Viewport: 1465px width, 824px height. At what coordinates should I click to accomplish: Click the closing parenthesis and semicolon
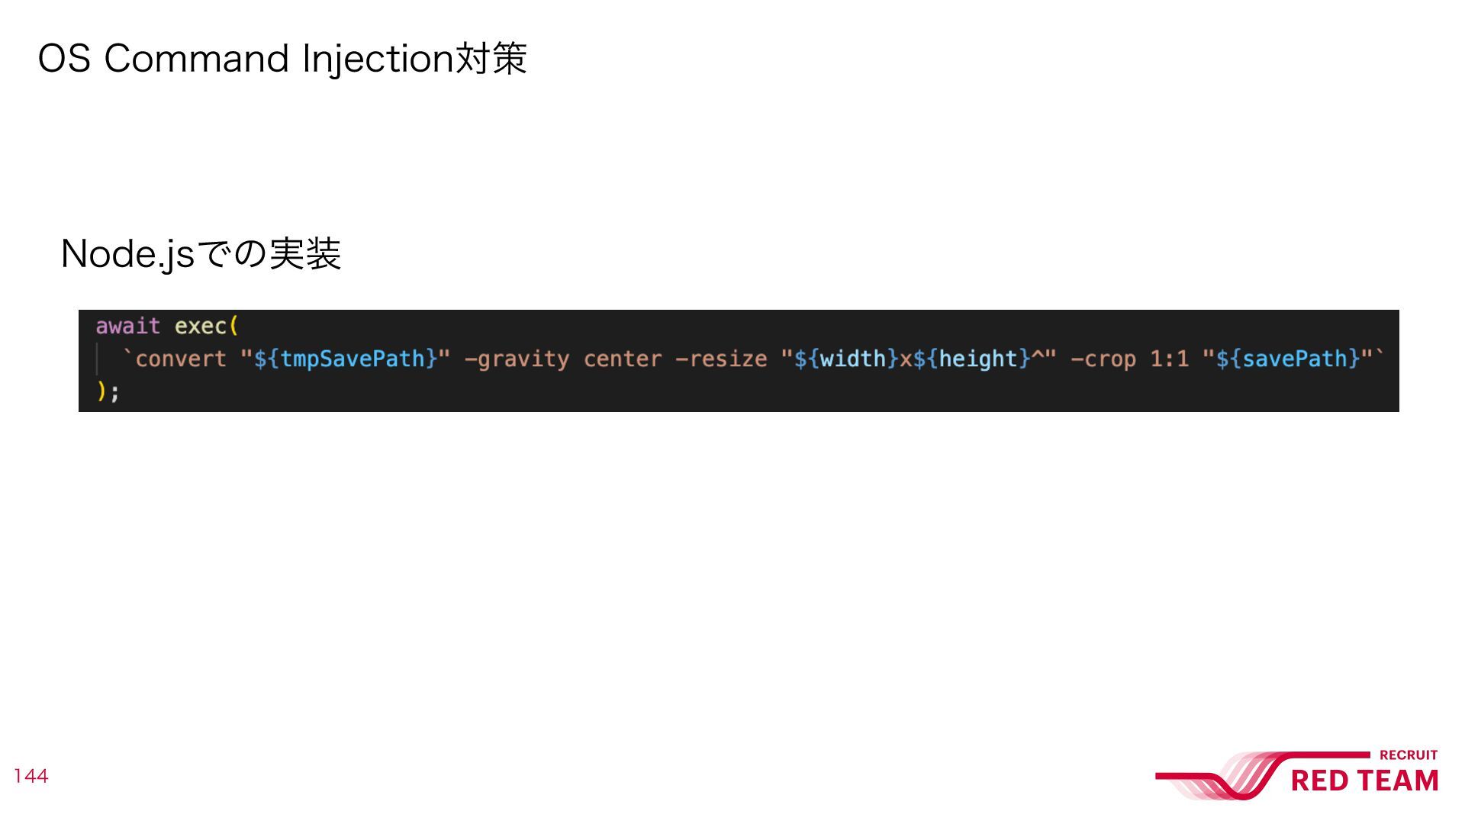coord(108,391)
